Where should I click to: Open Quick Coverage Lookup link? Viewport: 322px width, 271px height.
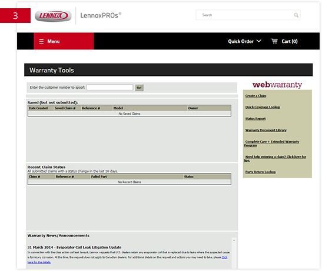[x=263, y=107]
